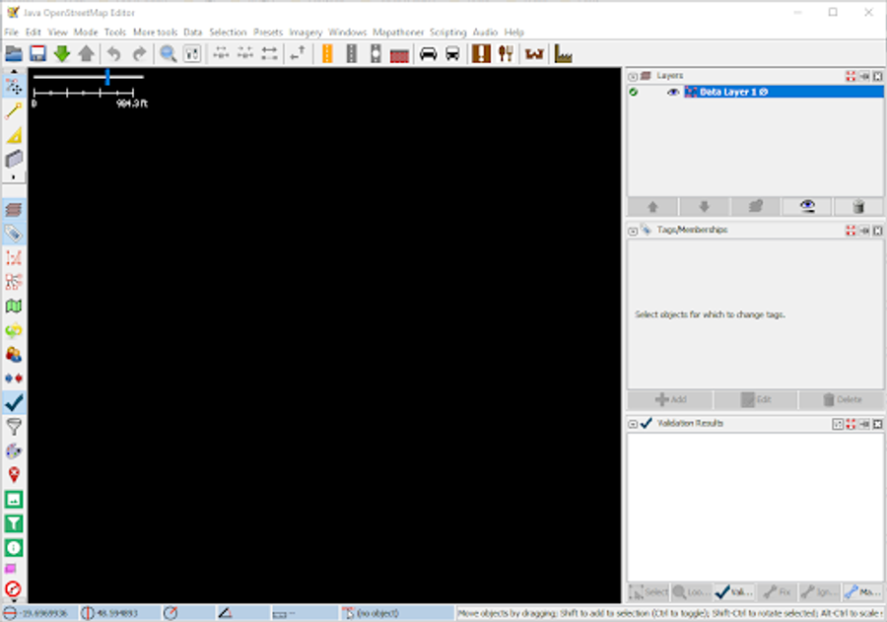Apply the castle preset icon
Viewport: 887px width, 622px height.
pos(534,54)
